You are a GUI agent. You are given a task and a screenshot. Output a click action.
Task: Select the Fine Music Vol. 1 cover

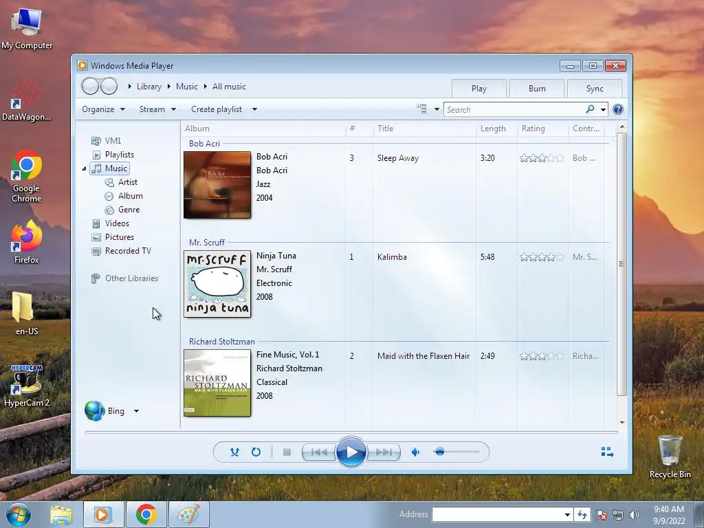coord(217,383)
